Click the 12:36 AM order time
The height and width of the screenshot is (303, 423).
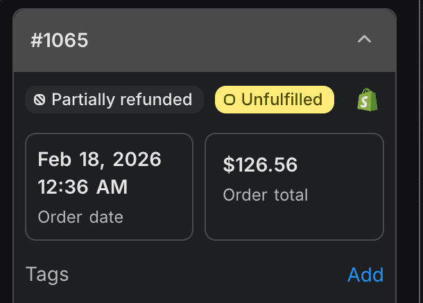[x=83, y=186]
